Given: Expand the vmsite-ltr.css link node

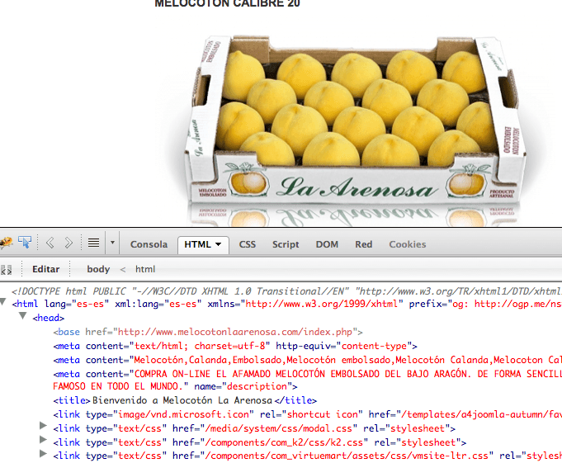Looking at the screenshot, I should click(43, 453).
